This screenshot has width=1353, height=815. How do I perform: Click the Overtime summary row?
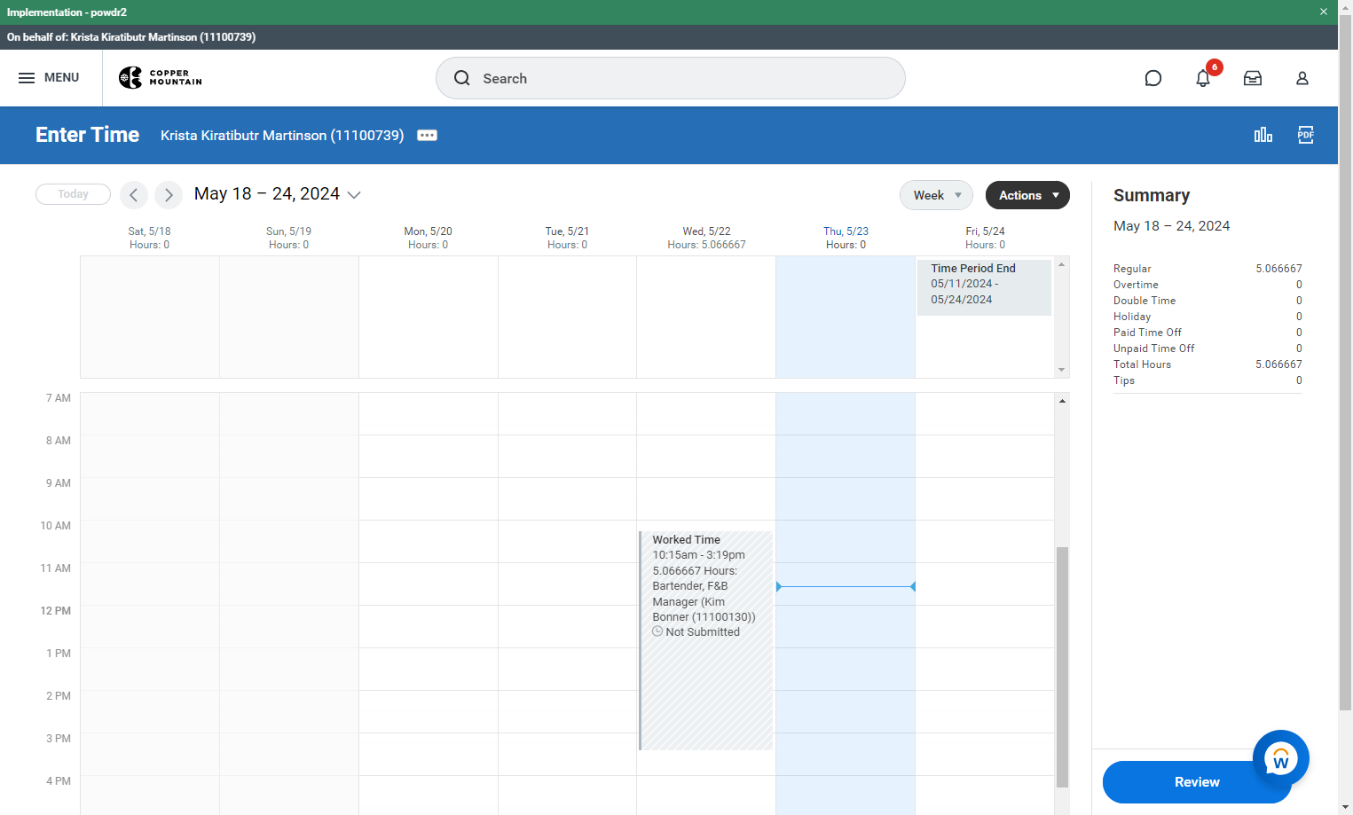tap(1207, 285)
